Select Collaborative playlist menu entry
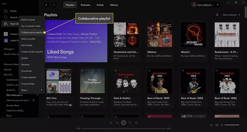 tap(32, 32)
